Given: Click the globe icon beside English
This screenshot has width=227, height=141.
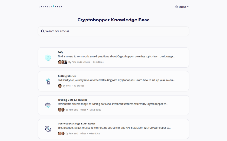Looking at the screenshot, I should (x=176, y=7).
